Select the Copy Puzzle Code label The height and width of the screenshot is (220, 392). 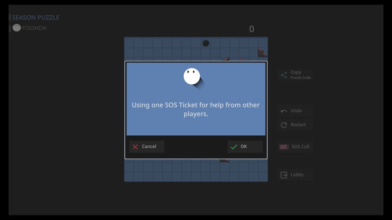click(x=300, y=75)
